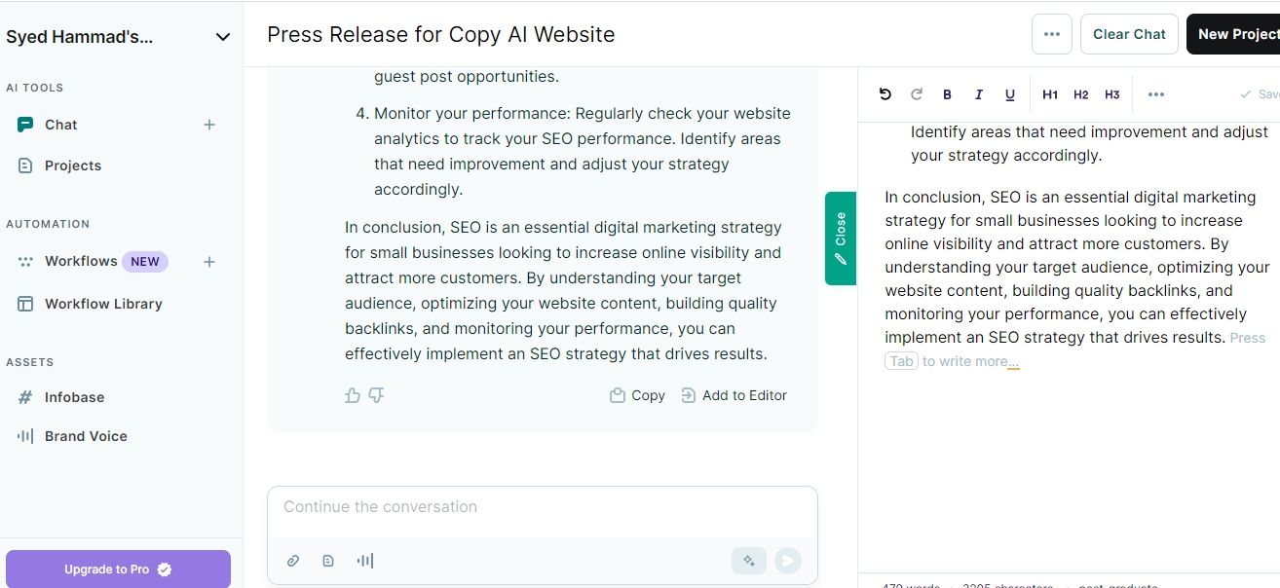The width and height of the screenshot is (1280, 588).
Task: Toggle bold formatting in editor
Action: pos(947,94)
